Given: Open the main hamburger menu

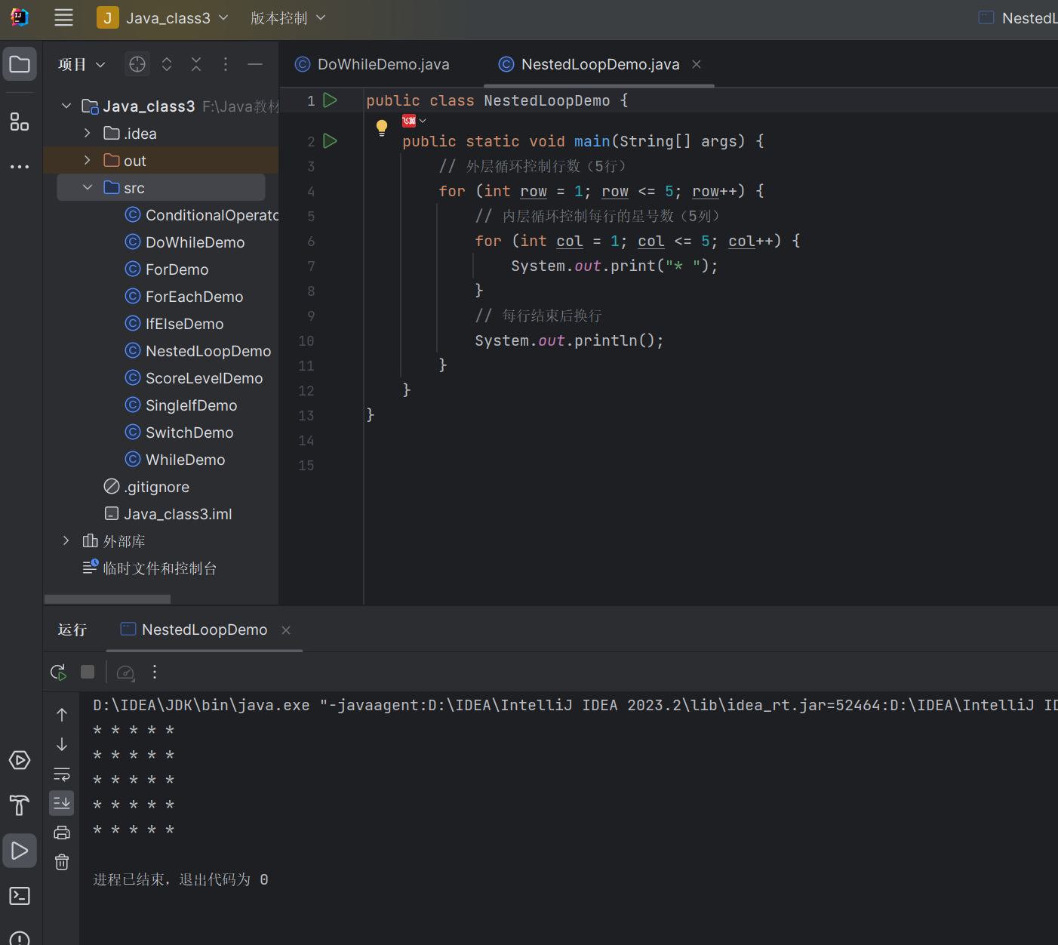Looking at the screenshot, I should 64,18.
